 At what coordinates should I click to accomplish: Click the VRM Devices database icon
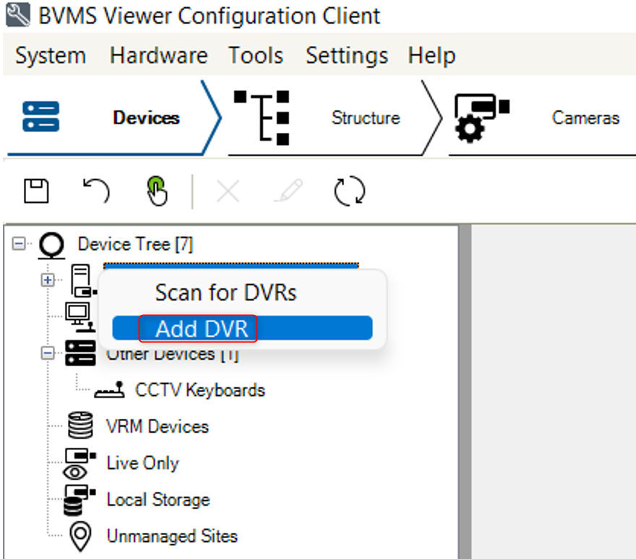coord(80,427)
